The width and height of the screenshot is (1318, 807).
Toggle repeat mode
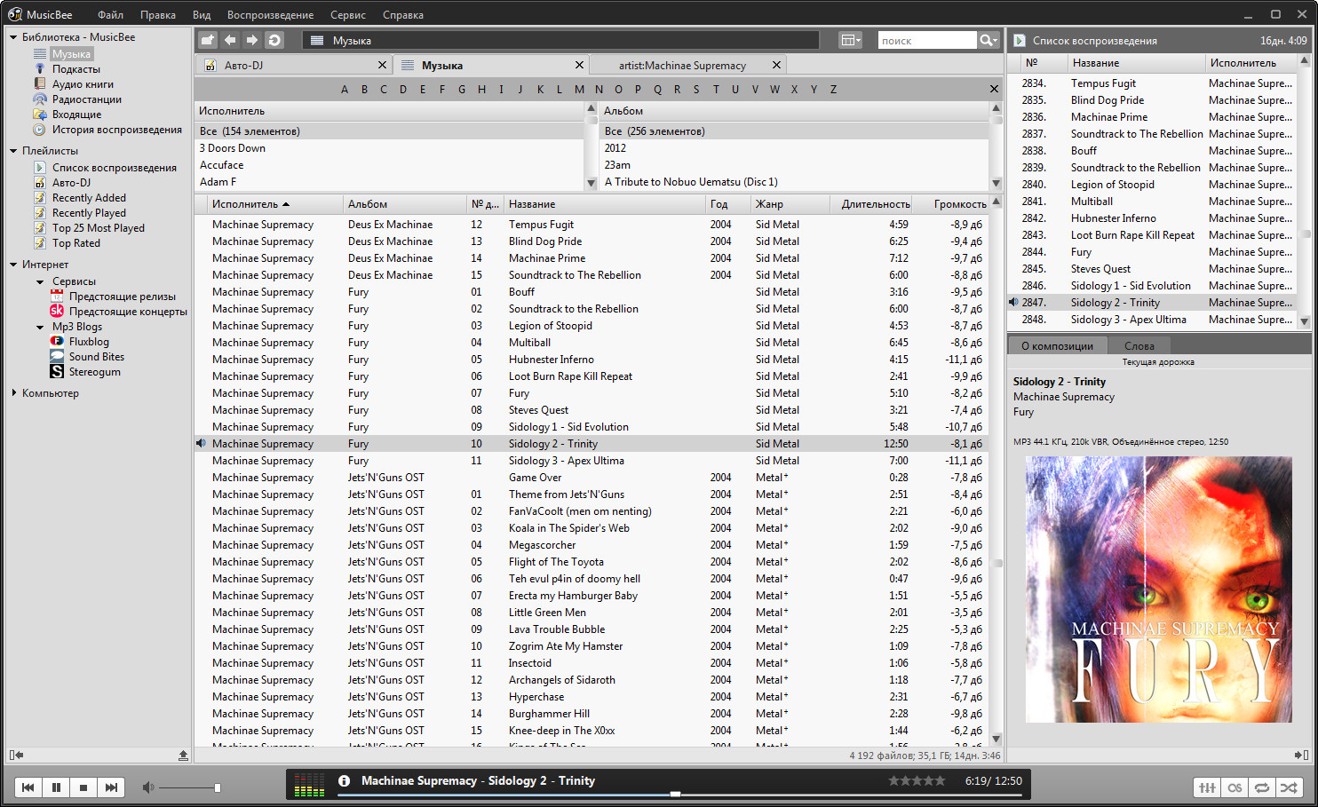(1261, 787)
